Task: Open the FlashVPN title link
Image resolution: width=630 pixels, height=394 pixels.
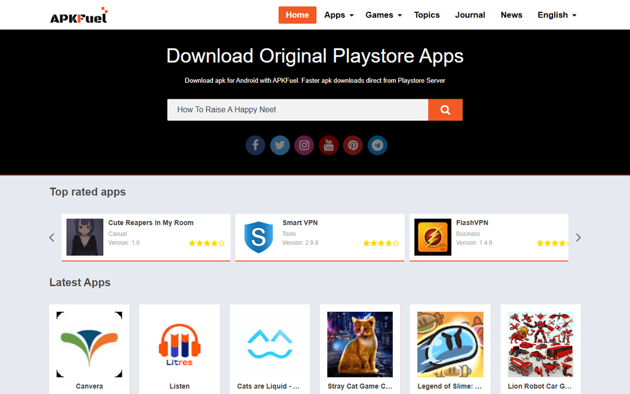Action: coord(473,223)
